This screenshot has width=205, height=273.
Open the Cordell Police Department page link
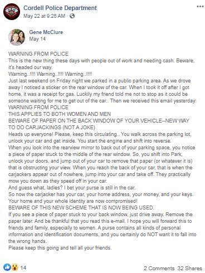pyautogui.click(x=60, y=8)
